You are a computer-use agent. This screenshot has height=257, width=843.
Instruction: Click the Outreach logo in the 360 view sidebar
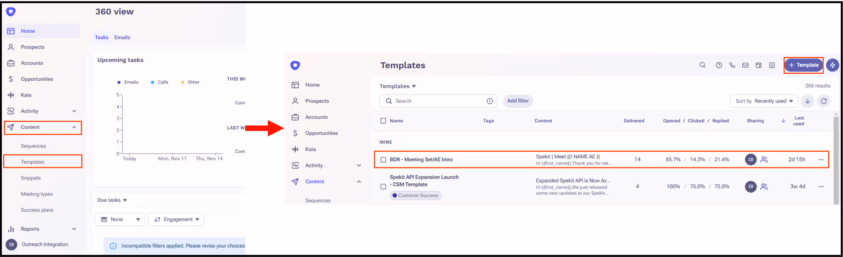tap(11, 11)
